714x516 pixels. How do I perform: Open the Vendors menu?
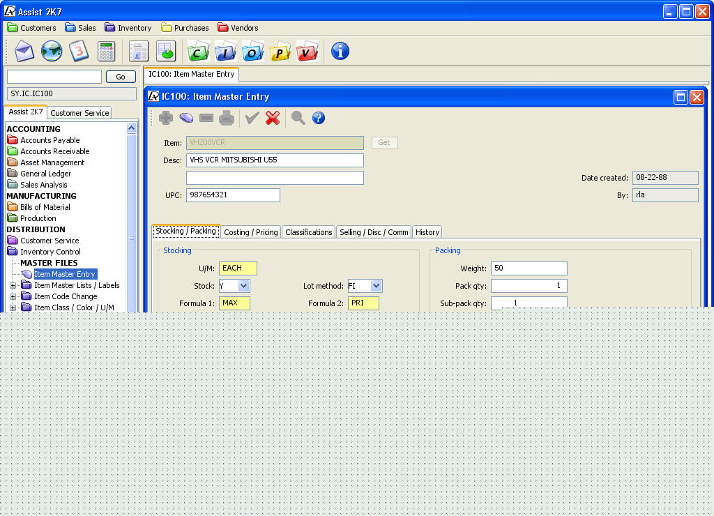click(238, 28)
